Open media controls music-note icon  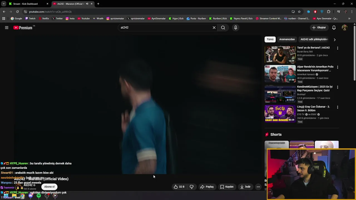[338, 12]
